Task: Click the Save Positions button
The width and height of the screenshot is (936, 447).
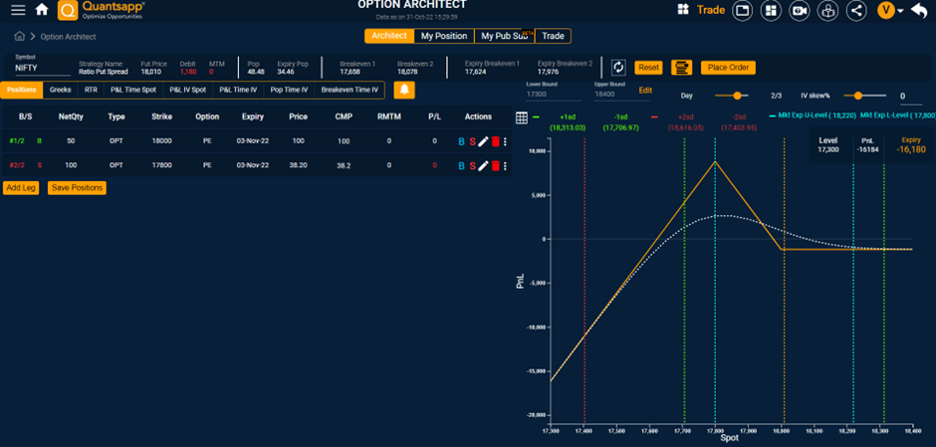Action: [x=77, y=188]
